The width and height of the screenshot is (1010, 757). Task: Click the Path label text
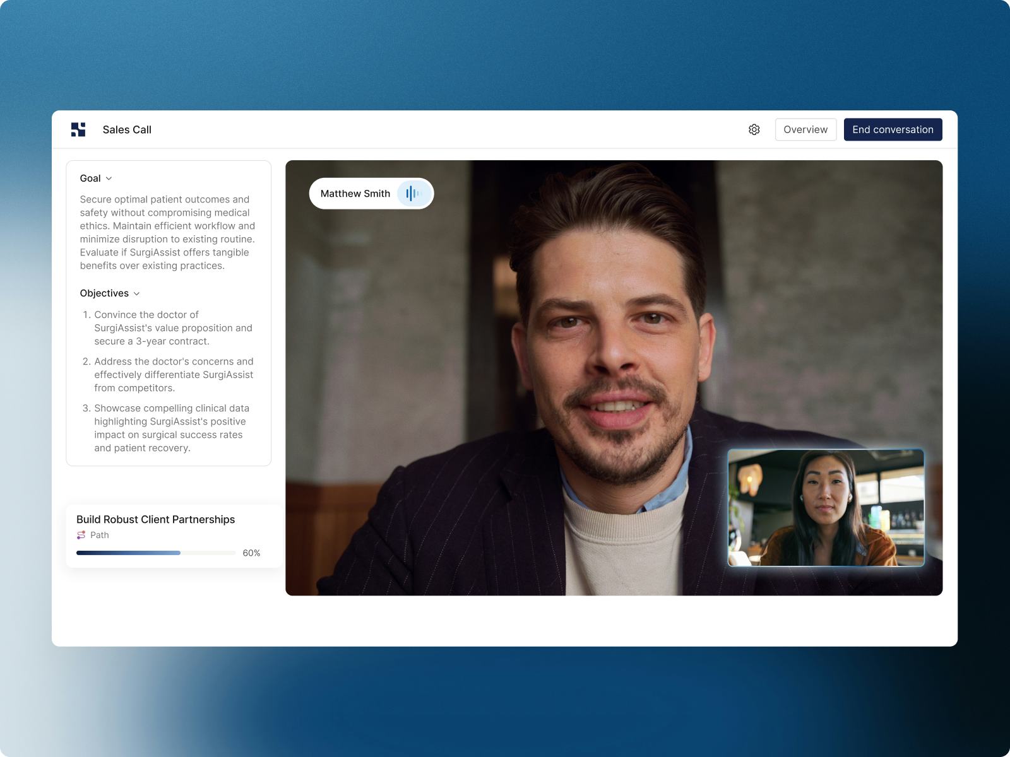coord(99,535)
